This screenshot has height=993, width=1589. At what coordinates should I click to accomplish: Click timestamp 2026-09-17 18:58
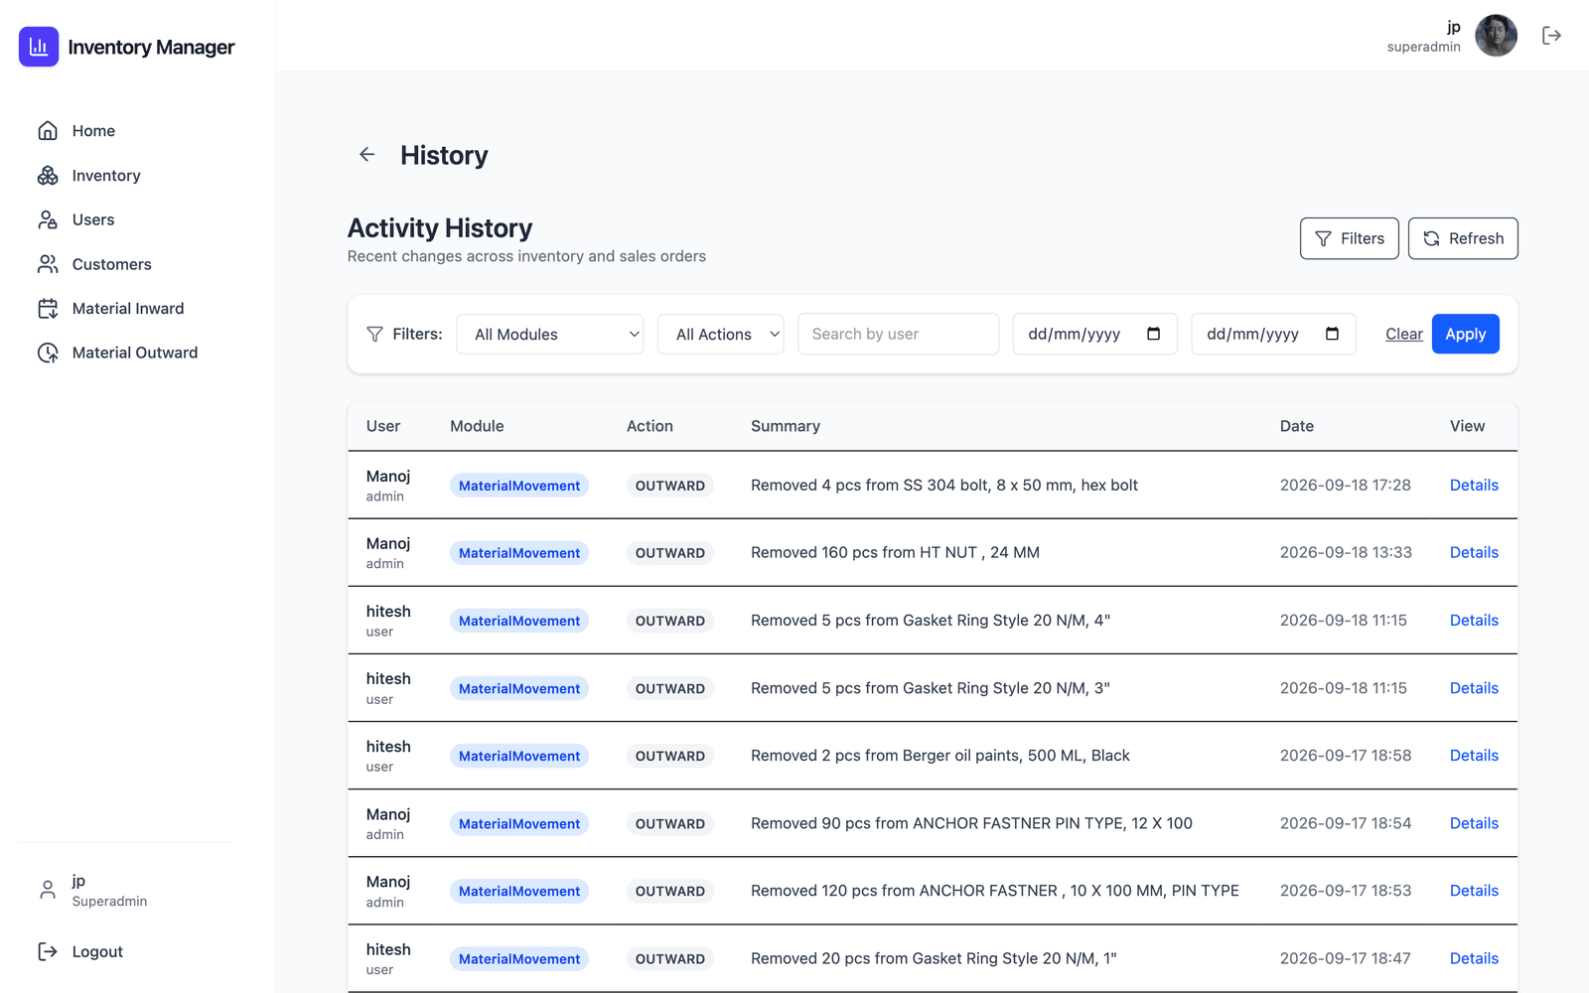[1346, 756]
